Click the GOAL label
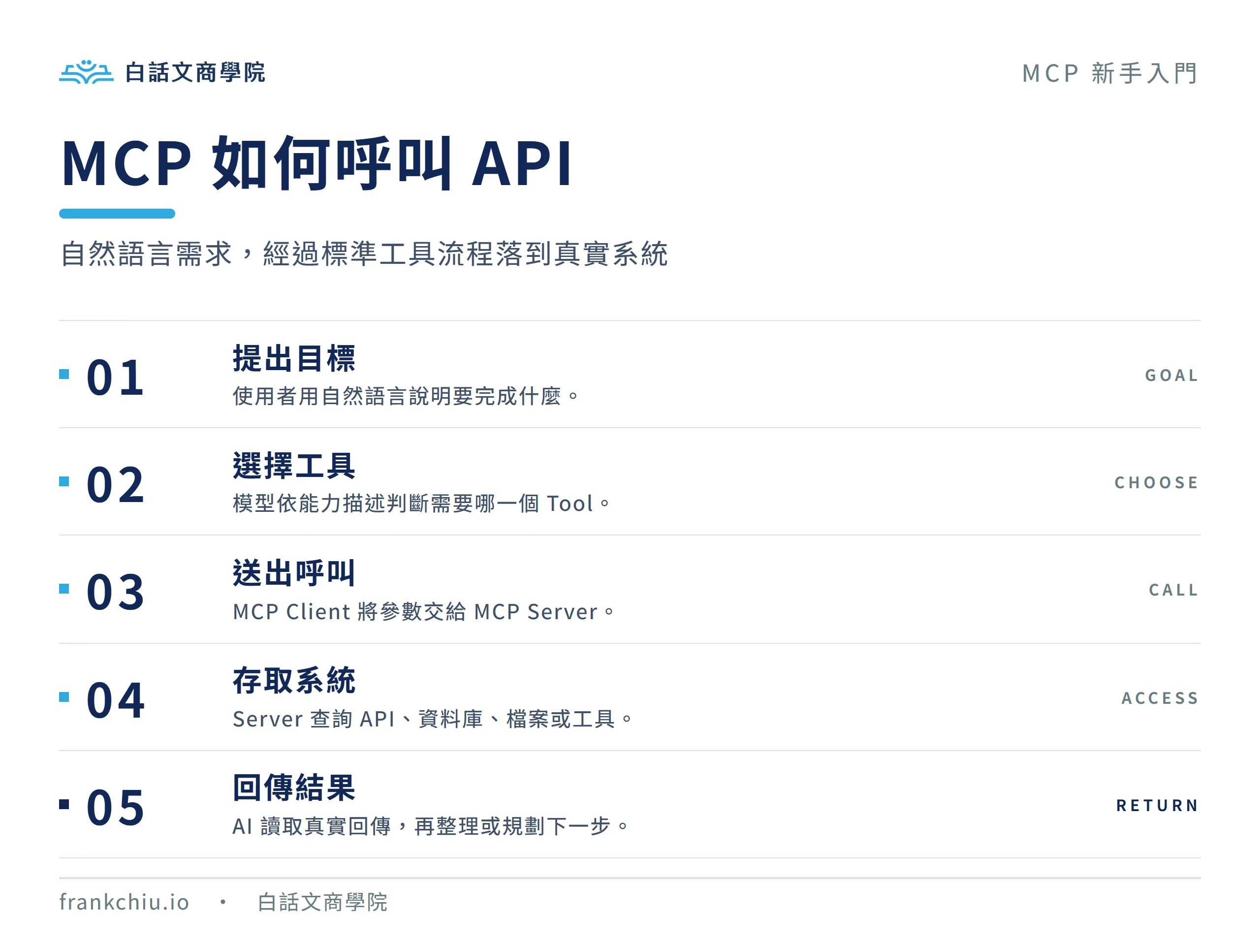Image resolution: width=1260 pixels, height=945 pixels. 1172,376
